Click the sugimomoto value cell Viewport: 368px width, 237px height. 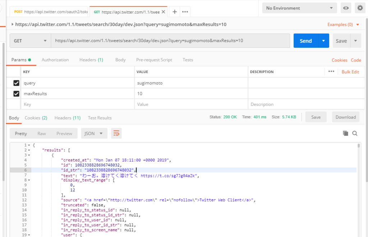tap(191, 83)
